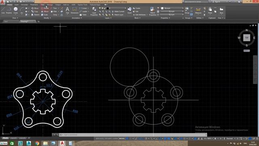Viewport: 259px width, 146px height.
Task: Click the TOP face of the ViewCube
Action: 246,38
